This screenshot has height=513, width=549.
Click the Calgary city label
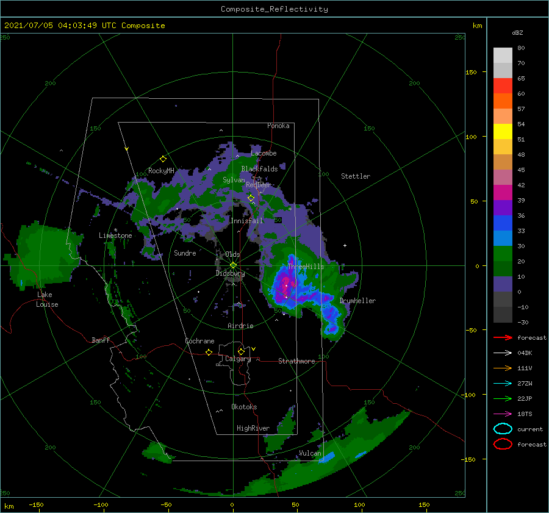pos(238,359)
